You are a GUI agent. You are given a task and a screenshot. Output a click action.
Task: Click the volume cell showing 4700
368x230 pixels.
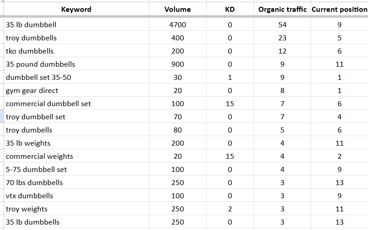(177, 24)
